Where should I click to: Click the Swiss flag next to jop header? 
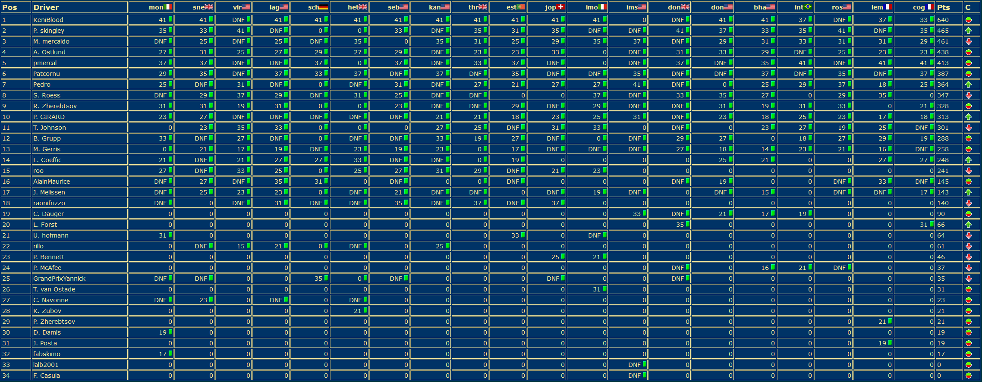click(x=560, y=7)
